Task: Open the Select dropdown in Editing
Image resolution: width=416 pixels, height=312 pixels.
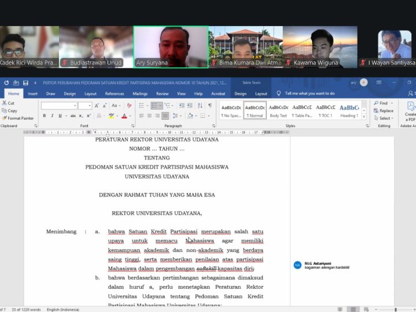Action: click(384, 118)
